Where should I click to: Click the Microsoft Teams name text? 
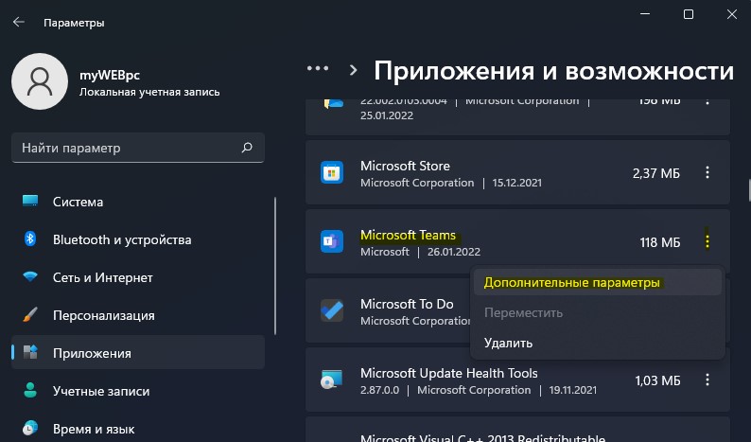pos(408,235)
